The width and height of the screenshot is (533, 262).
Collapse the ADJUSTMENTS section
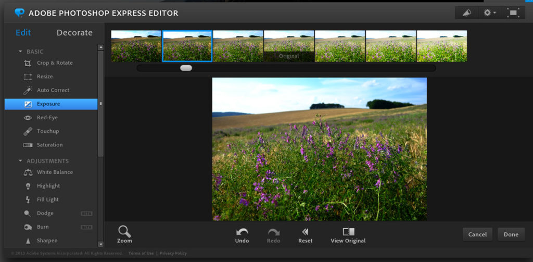pyautogui.click(x=21, y=161)
